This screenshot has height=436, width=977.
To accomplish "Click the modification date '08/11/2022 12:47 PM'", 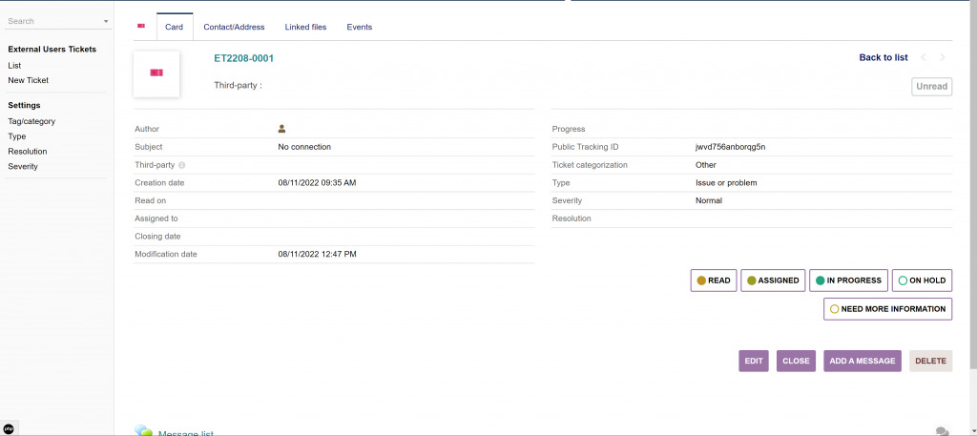I will click(317, 254).
